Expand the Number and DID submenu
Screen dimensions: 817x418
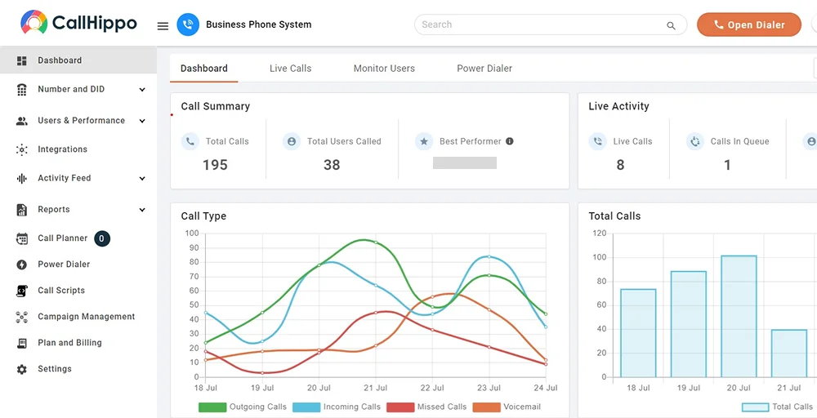tap(142, 90)
